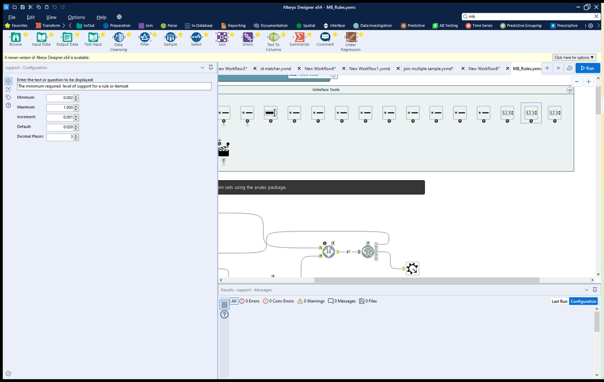The height and width of the screenshot is (382, 604).
Task: Toggle the favorite star for Summarize
Action: click(x=310, y=34)
